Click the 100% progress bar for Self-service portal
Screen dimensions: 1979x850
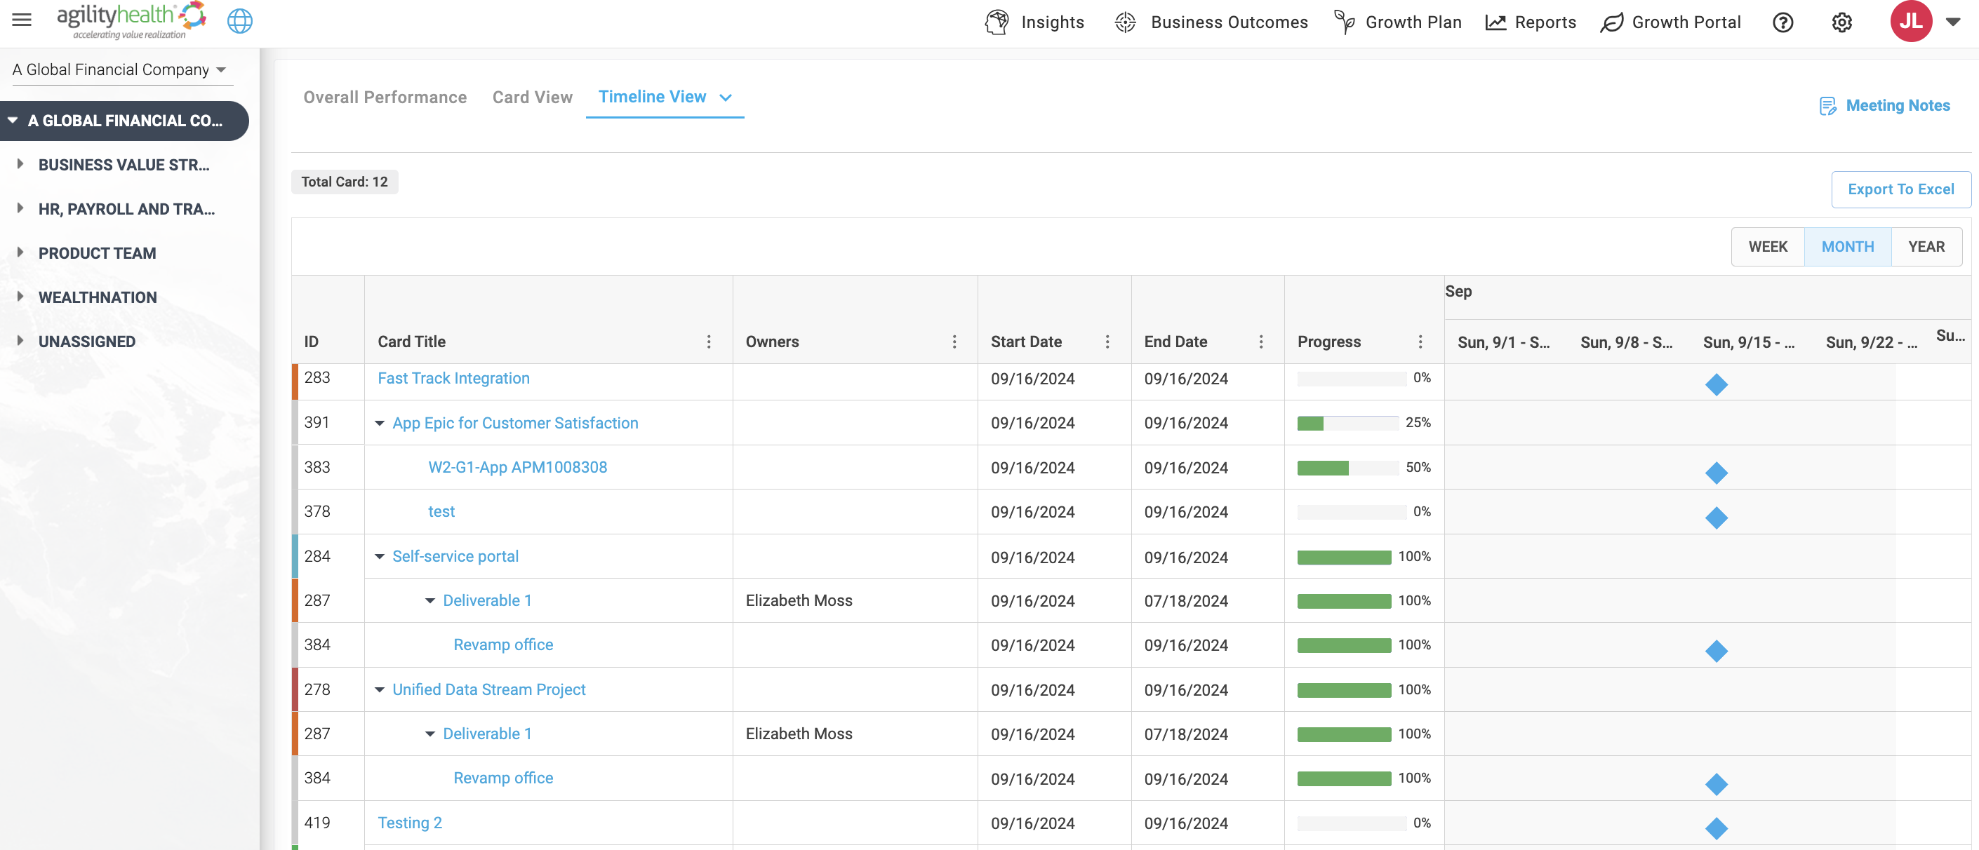tap(1344, 557)
